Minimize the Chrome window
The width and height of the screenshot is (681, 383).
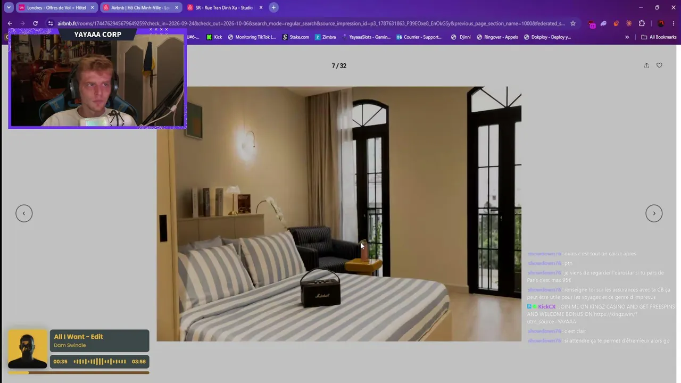pyautogui.click(x=641, y=7)
